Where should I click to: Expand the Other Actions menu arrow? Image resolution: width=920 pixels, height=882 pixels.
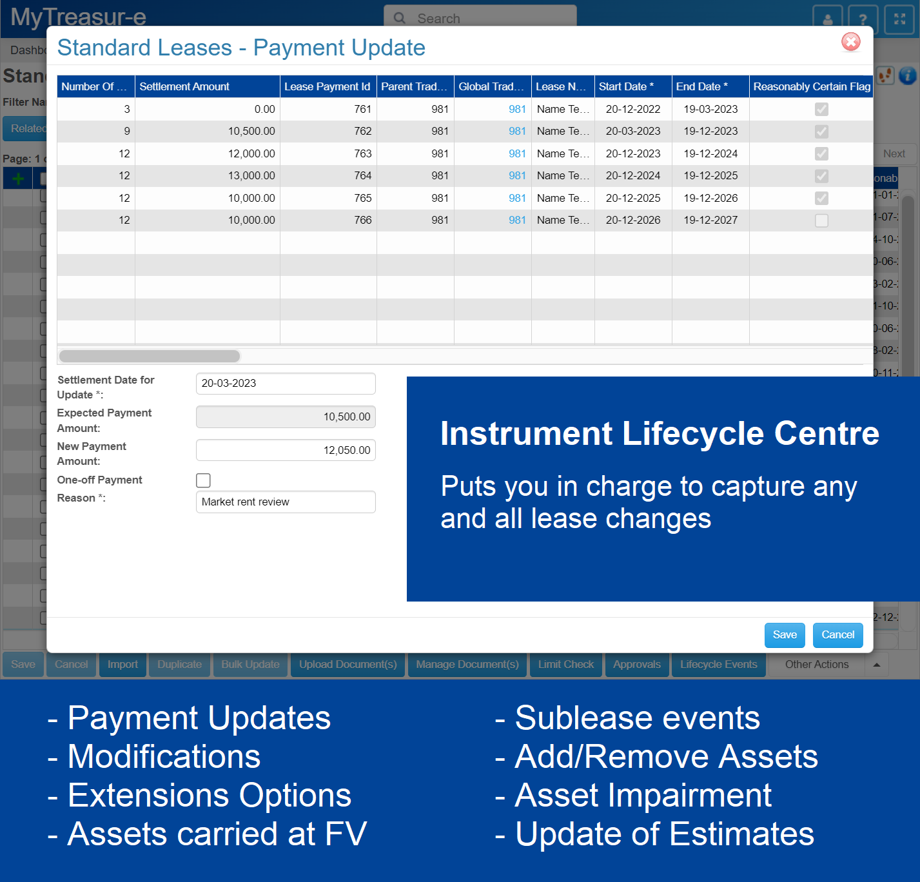pos(877,664)
